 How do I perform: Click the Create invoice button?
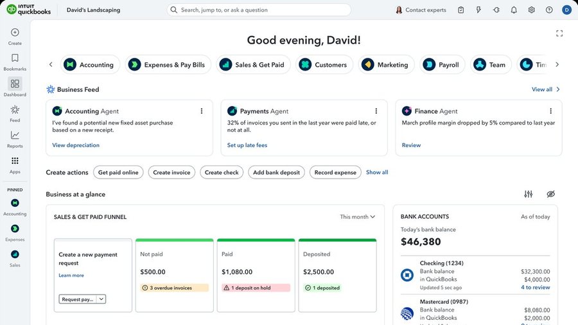click(x=171, y=172)
